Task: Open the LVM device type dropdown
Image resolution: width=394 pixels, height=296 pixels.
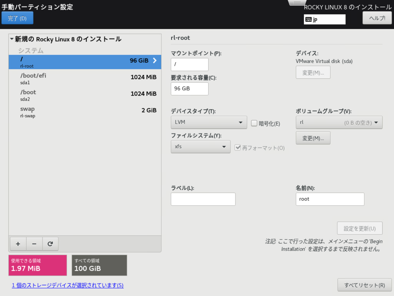Action: coord(209,122)
